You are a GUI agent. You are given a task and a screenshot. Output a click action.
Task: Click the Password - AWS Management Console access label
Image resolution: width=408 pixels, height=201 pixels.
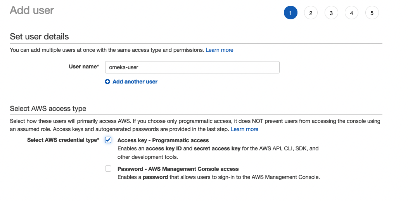point(178,169)
